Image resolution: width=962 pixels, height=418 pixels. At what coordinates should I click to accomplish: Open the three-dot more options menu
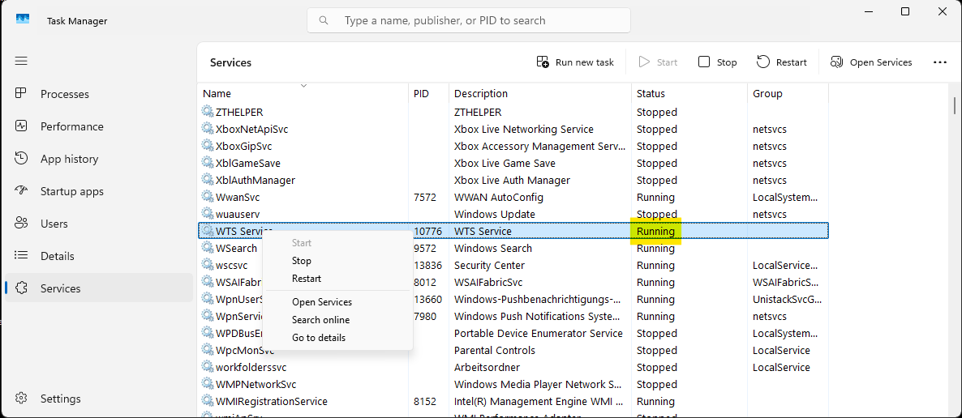point(940,62)
